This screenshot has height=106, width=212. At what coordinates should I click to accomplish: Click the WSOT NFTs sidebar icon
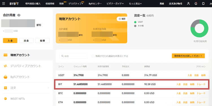pos(5,99)
